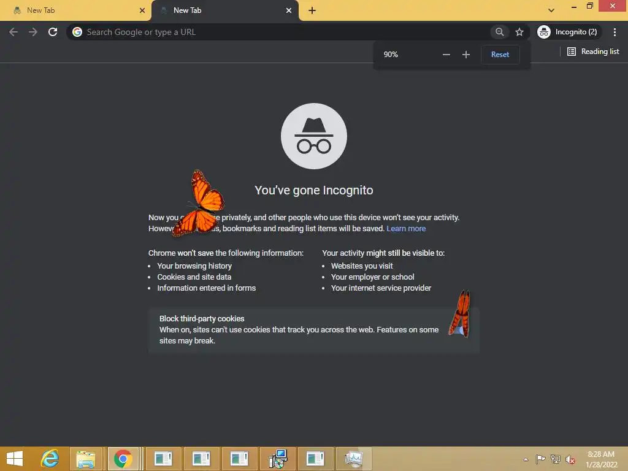
Task: Open File Explorer from taskbar
Action: [x=86, y=459]
